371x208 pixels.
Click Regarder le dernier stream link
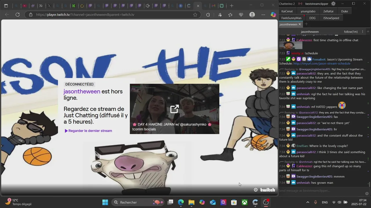pyautogui.click(x=88, y=131)
